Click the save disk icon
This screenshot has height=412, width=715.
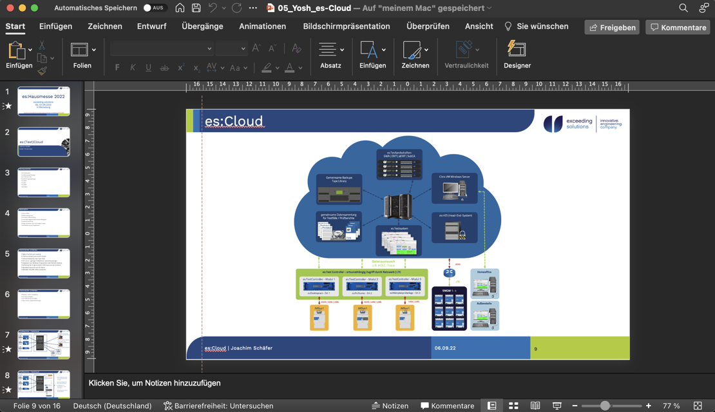196,8
